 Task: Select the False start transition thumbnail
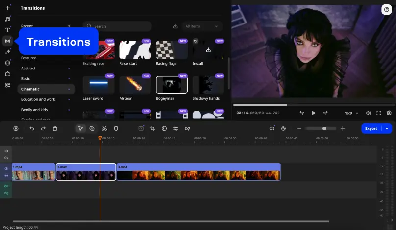pyautogui.click(x=135, y=50)
